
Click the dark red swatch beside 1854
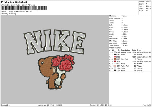point(115,61)
